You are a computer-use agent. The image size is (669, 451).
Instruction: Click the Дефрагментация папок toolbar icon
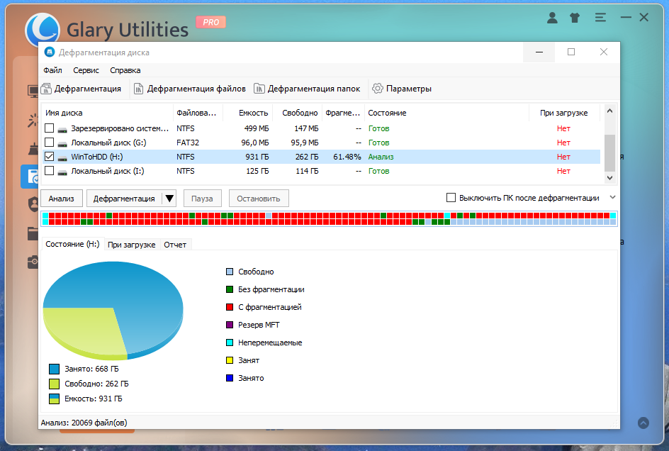259,89
